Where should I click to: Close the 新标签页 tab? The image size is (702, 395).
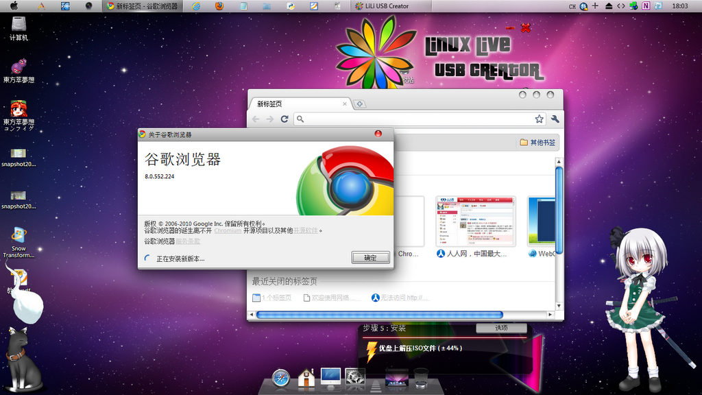tap(345, 104)
